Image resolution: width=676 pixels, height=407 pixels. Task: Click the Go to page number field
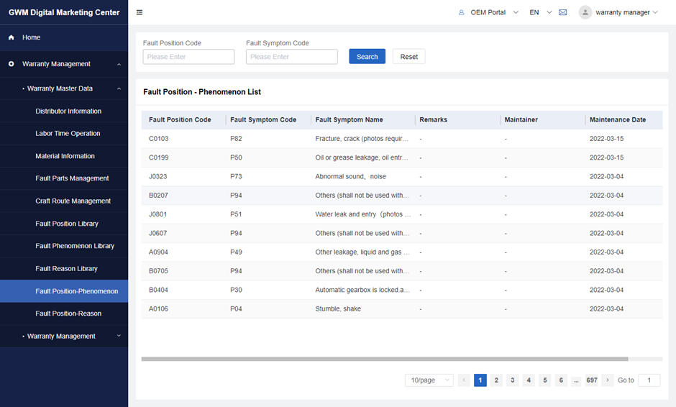click(x=649, y=380)
